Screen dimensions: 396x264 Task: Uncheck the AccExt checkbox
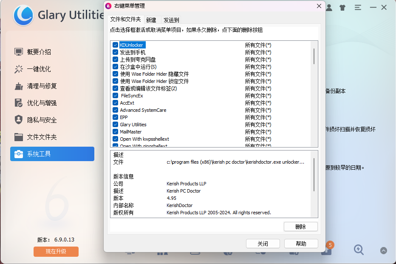[116, 103]
